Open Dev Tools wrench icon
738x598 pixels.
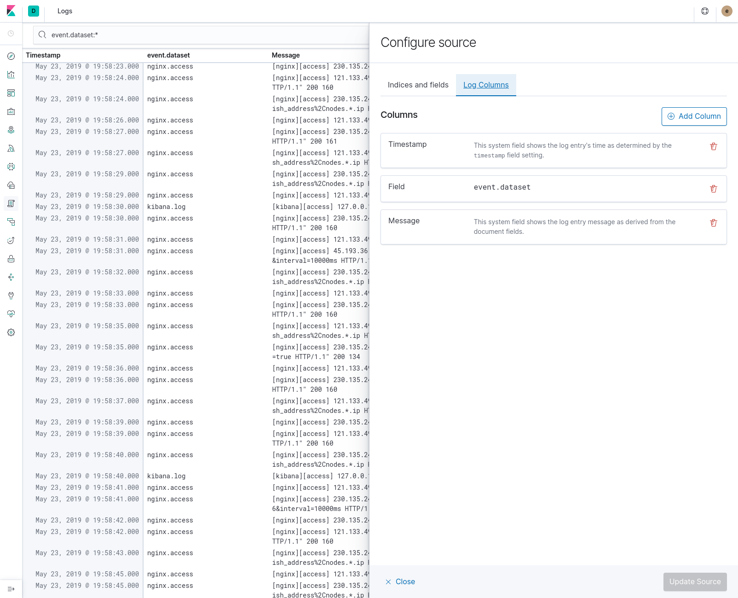(x=11, y=296)
